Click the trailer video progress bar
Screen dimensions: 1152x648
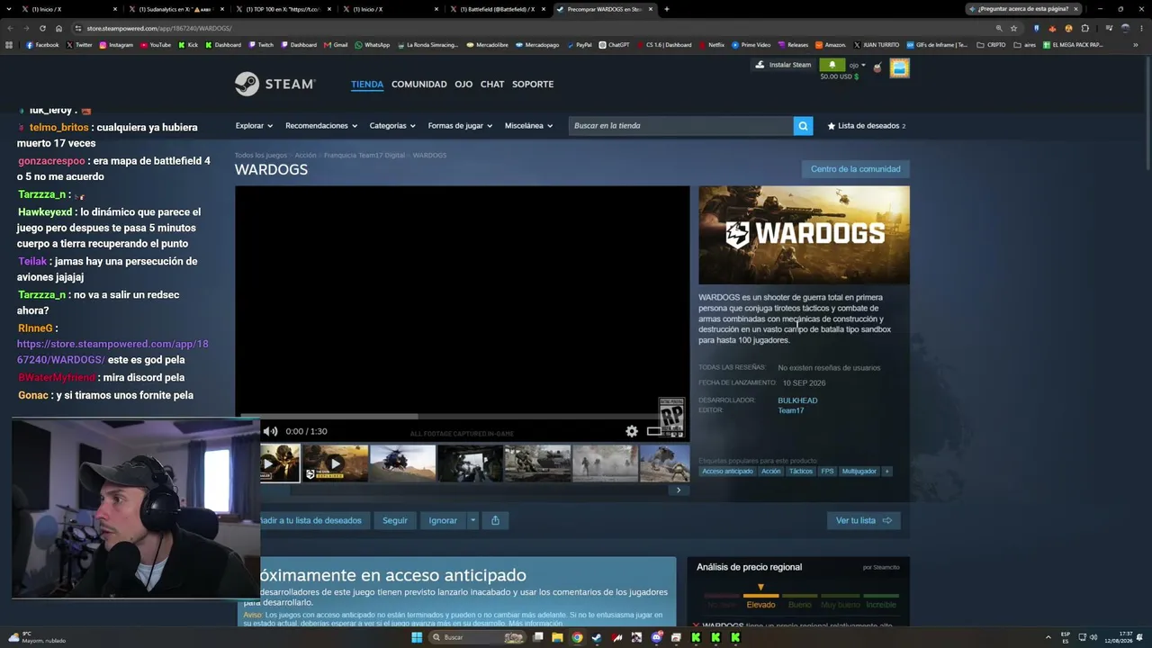463,417
